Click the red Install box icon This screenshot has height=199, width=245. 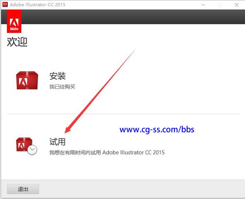point(27,80)
